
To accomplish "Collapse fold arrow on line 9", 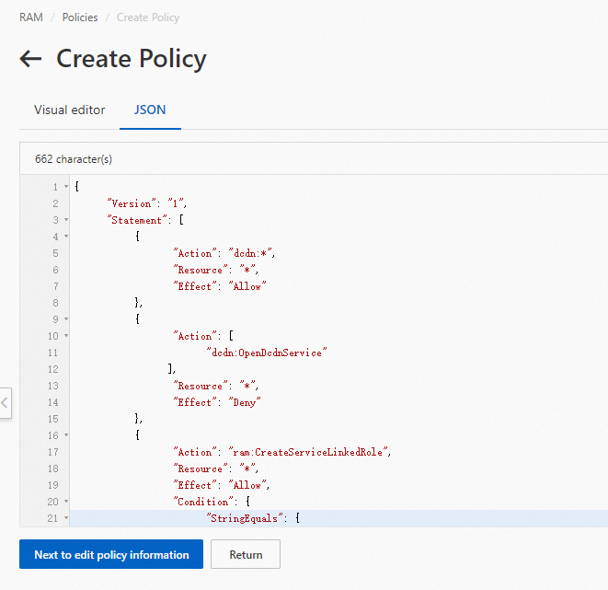I will click(x=66, y=319).
